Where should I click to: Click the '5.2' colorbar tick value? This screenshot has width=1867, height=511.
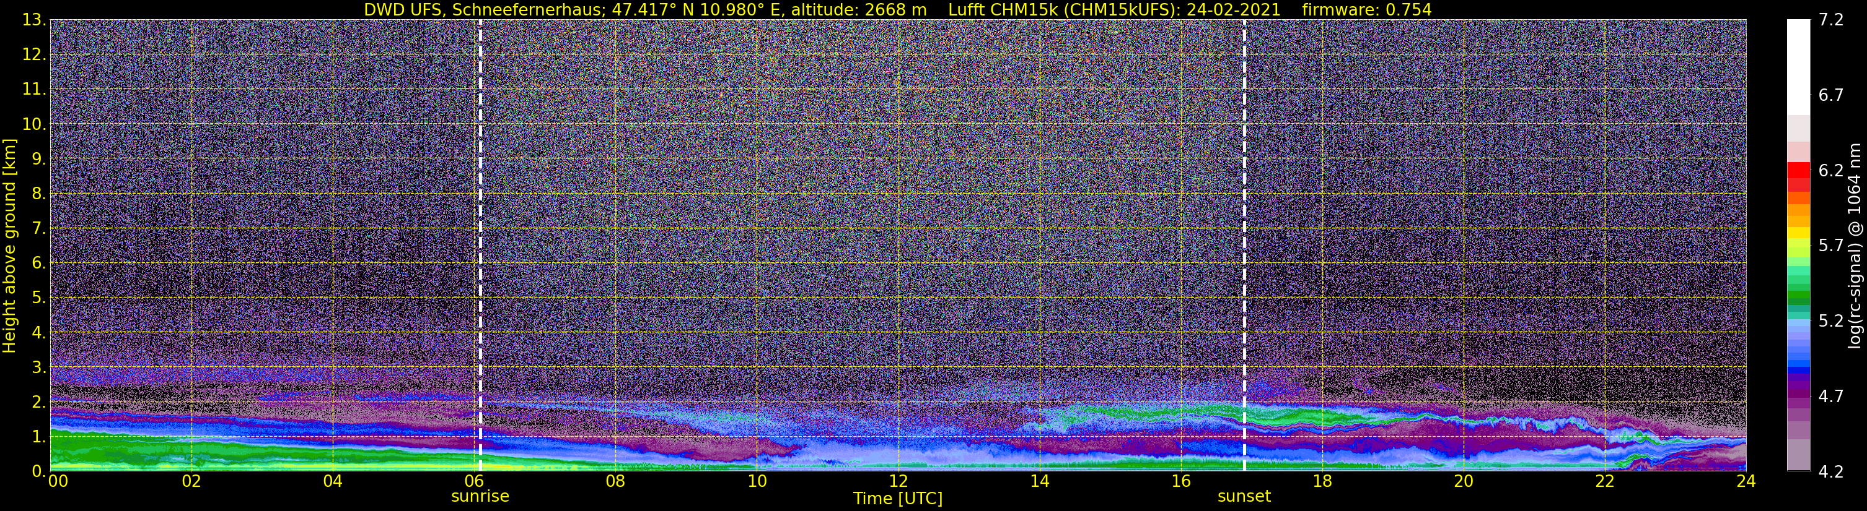(x=1832, y=320)
